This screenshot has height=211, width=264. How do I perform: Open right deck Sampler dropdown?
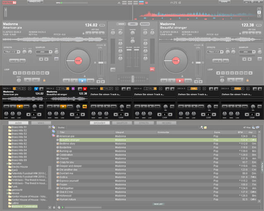click(247, 52)
